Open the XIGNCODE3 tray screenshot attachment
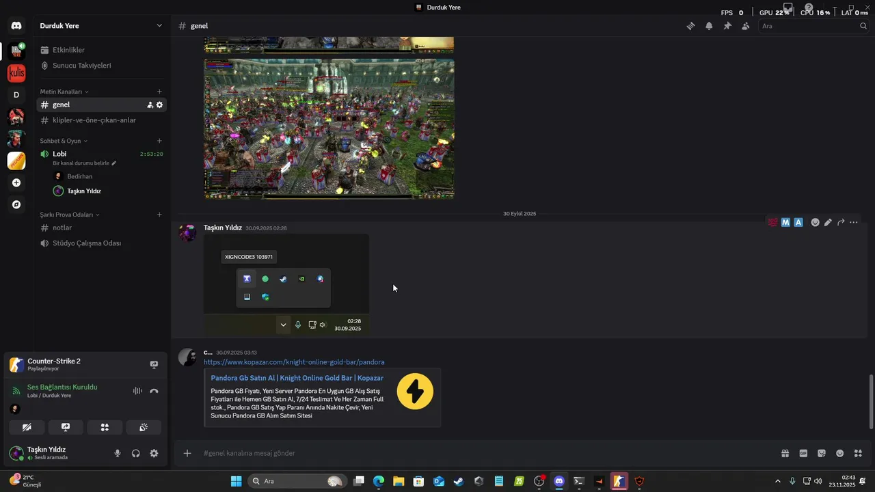The width and height of the screenshot is (875, 492). point(286,284)
